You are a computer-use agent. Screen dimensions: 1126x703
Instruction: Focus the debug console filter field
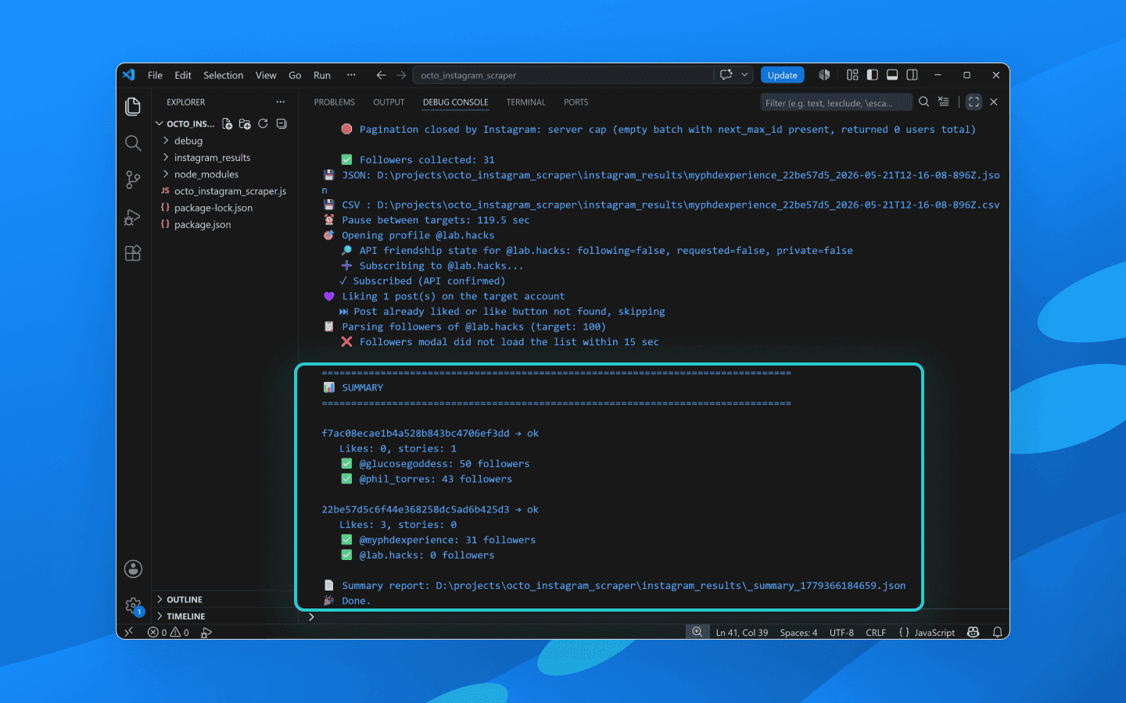click(836, 102)
